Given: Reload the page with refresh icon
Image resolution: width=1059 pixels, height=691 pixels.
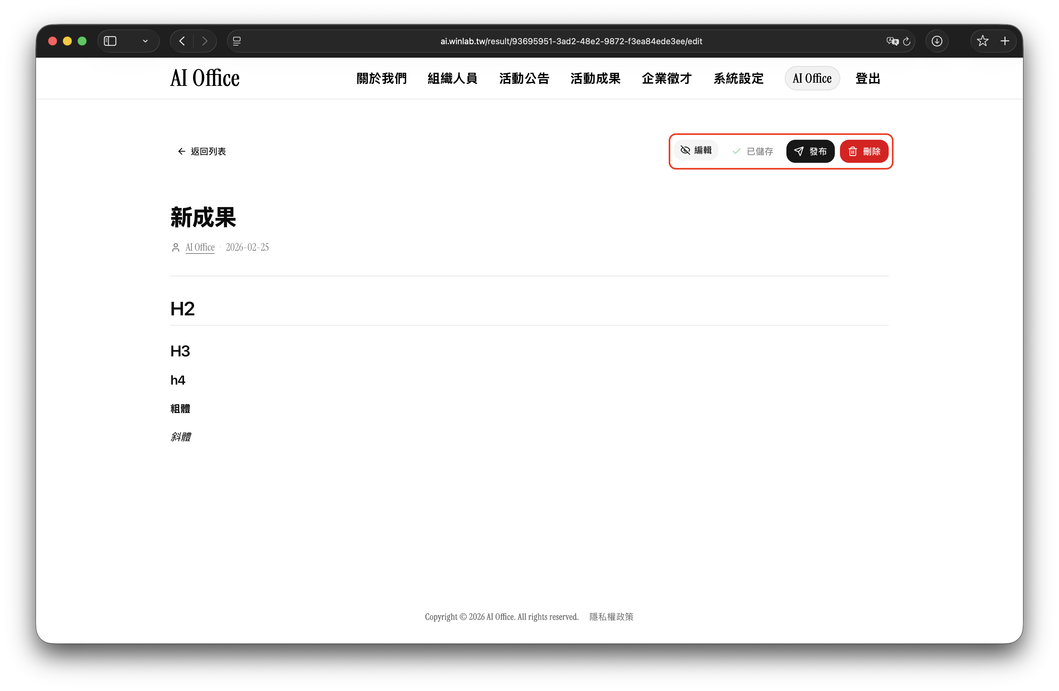Looking at the screenshot, I should pos(906,41).
